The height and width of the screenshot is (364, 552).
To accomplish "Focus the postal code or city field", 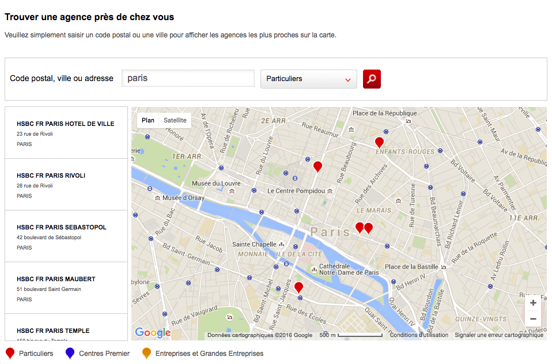I will [x=188, y=78].
